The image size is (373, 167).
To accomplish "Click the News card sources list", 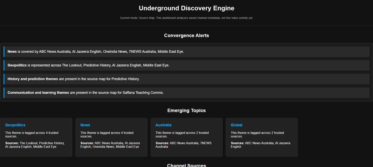I will click(110, 145).
